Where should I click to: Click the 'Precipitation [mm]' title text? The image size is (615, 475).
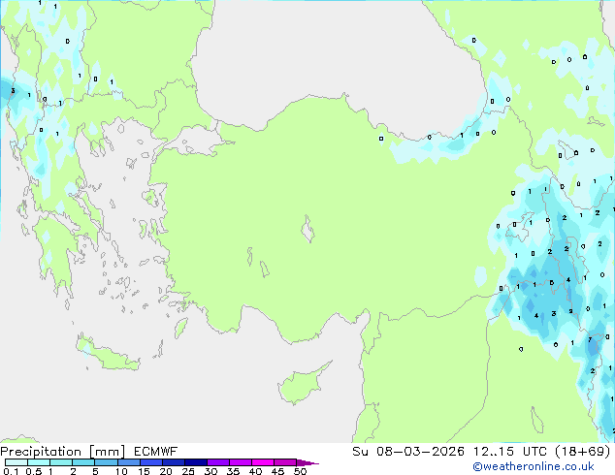(x=63, y=452)
